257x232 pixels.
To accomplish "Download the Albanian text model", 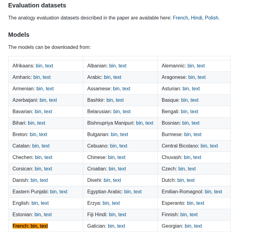I will click(x=122, y=66).
